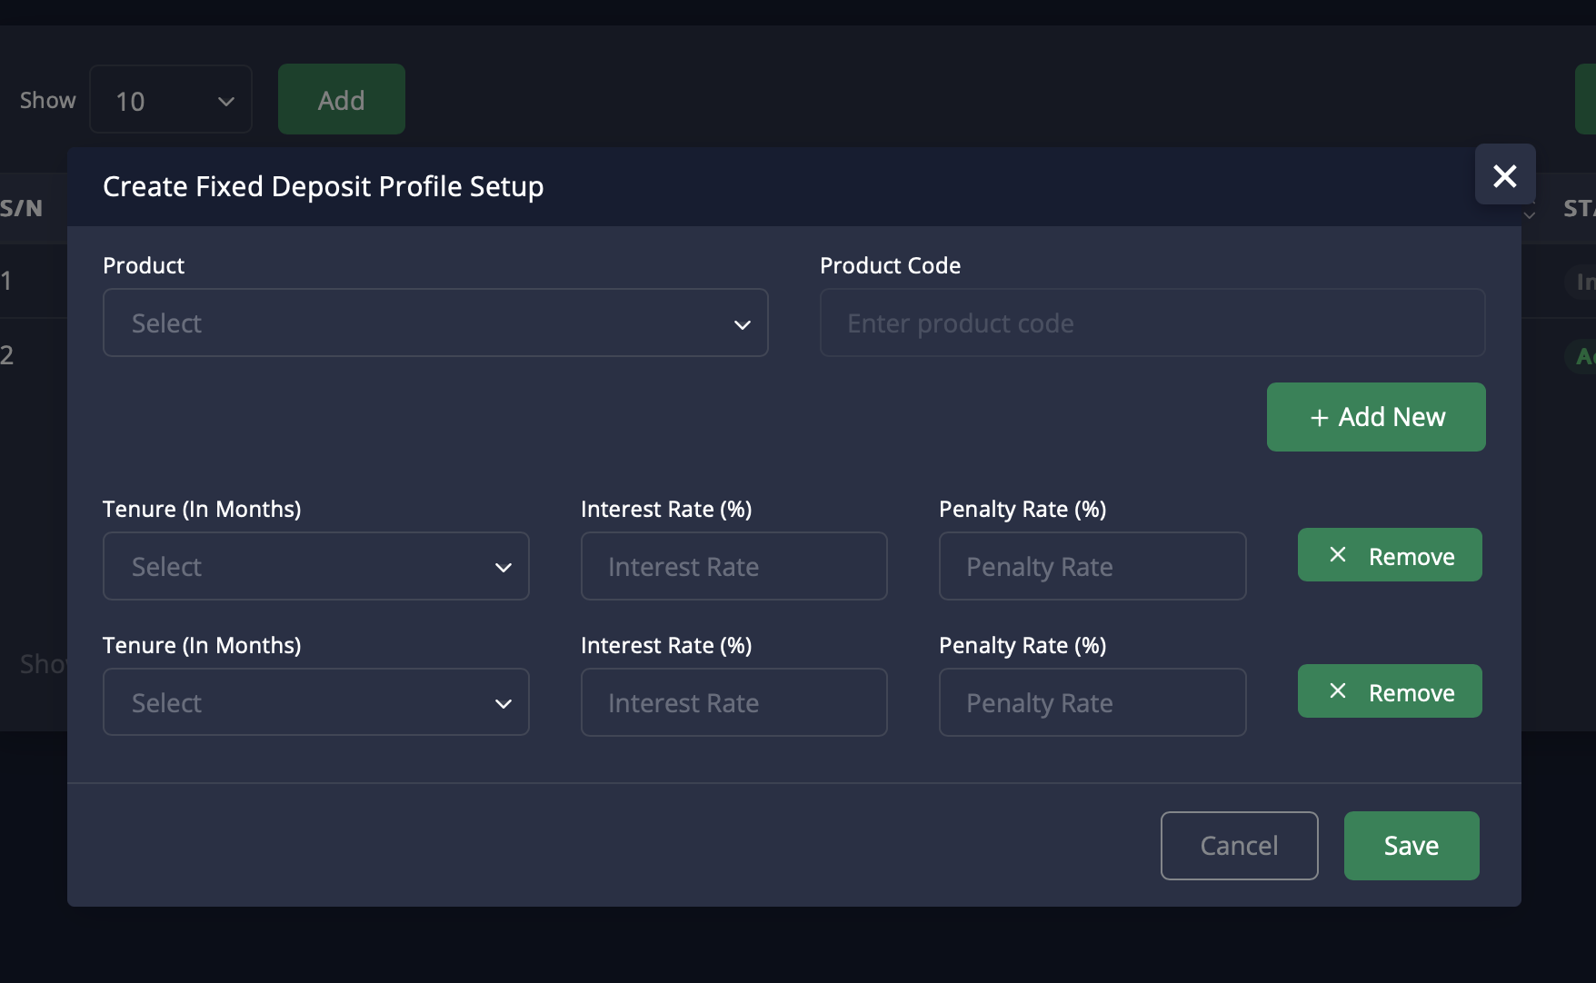
Task: Click the Product Code input field
Action: tap(1152, 323)
